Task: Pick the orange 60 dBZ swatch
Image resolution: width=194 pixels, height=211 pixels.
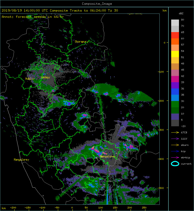Action: pos(175,41)
